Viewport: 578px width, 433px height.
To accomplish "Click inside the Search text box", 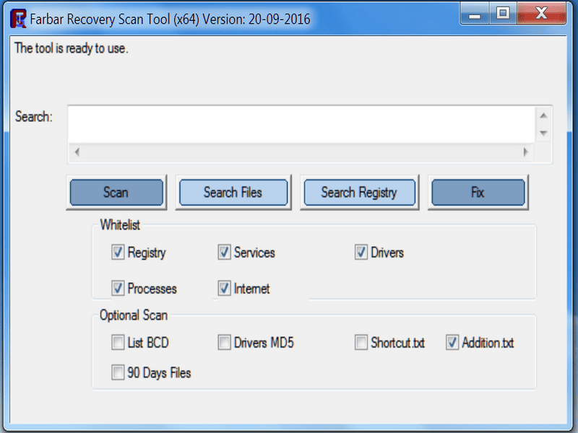I will click(301, 125).
